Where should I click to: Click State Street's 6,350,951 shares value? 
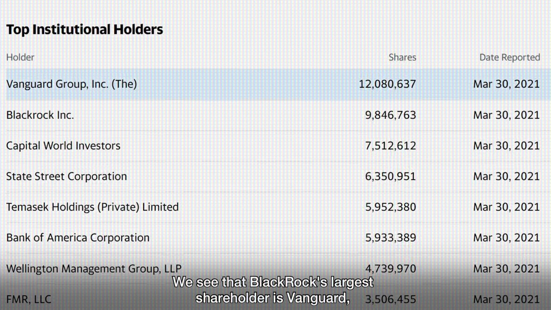tap(391, 176)
